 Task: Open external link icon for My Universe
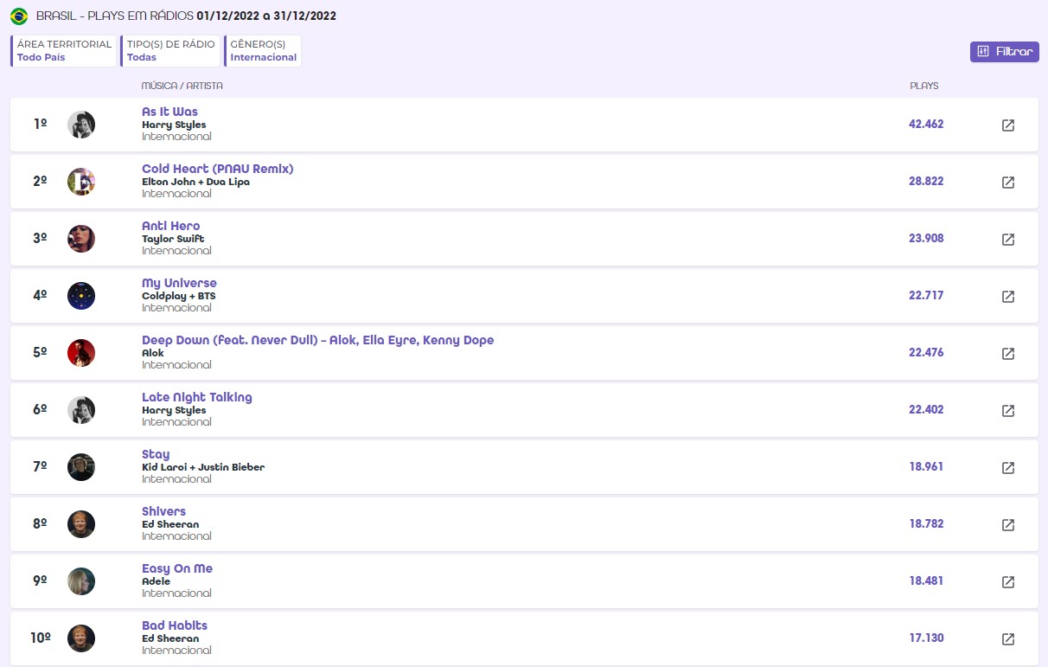1007,296
